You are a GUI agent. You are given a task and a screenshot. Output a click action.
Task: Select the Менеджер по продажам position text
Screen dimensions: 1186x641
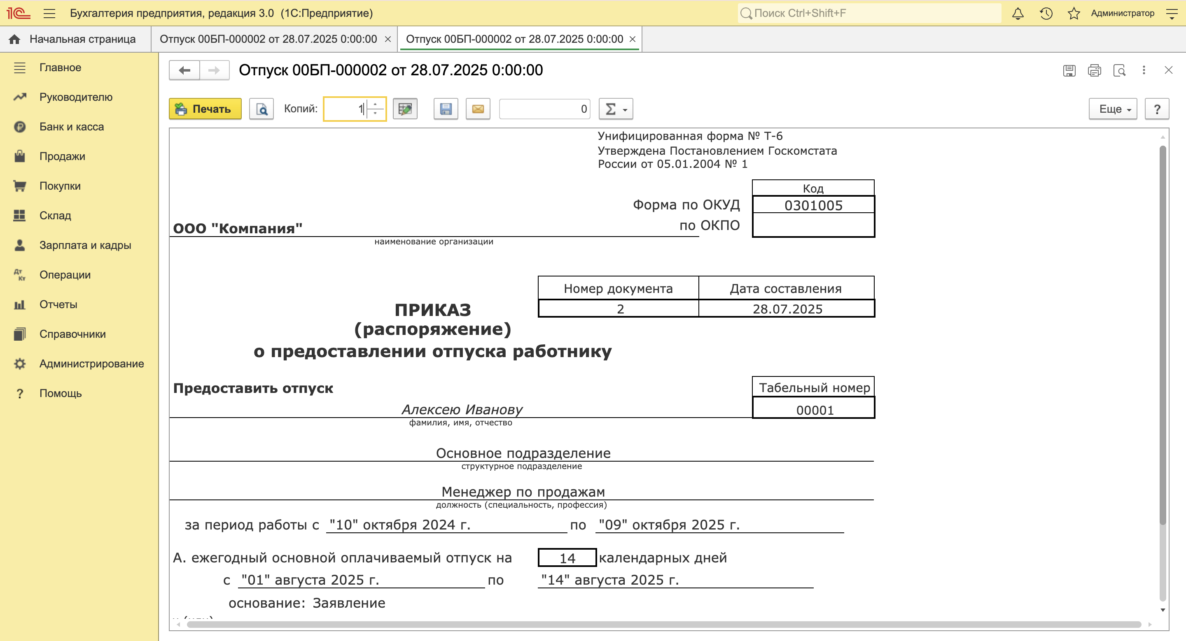click(x=523, y=492)
